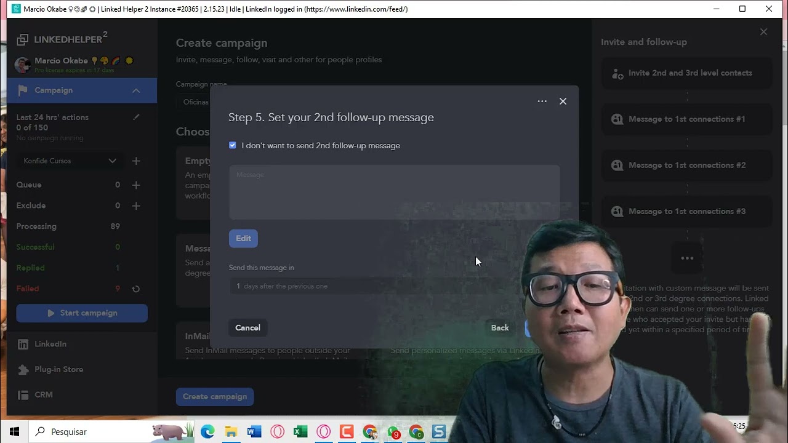The width and height of the screenshot is (788, 443).
Task: Open Excel from the taskbar
Action: click(x=300, y=432)
